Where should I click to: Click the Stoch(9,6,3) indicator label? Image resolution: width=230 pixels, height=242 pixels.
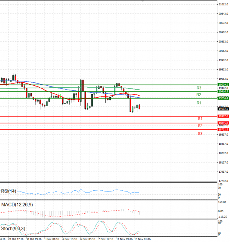(13, 229)
